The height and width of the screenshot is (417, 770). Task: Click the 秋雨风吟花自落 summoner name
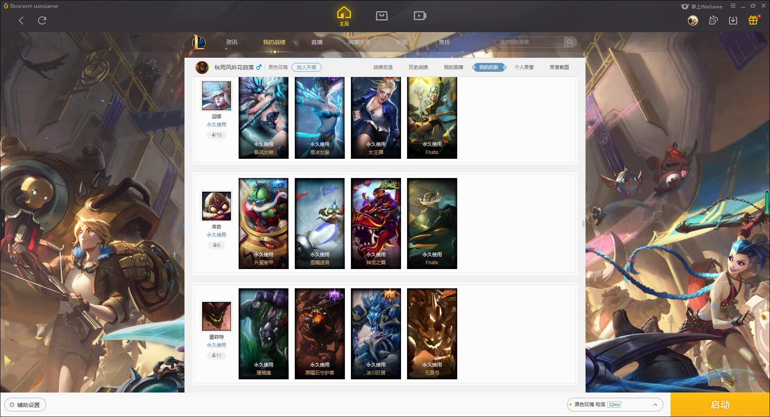pyautogui.click(x=234, y=67)
